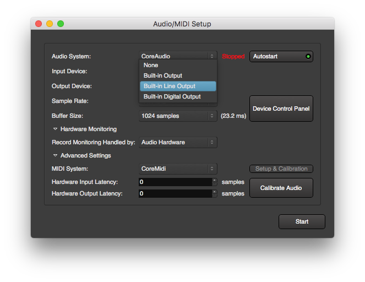Choose Built-in Output from the list
The image size is (365, 282).
click(162, 76)
